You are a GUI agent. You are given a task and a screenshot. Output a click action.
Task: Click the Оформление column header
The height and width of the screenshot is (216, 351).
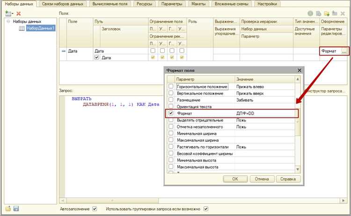point(333,22)
